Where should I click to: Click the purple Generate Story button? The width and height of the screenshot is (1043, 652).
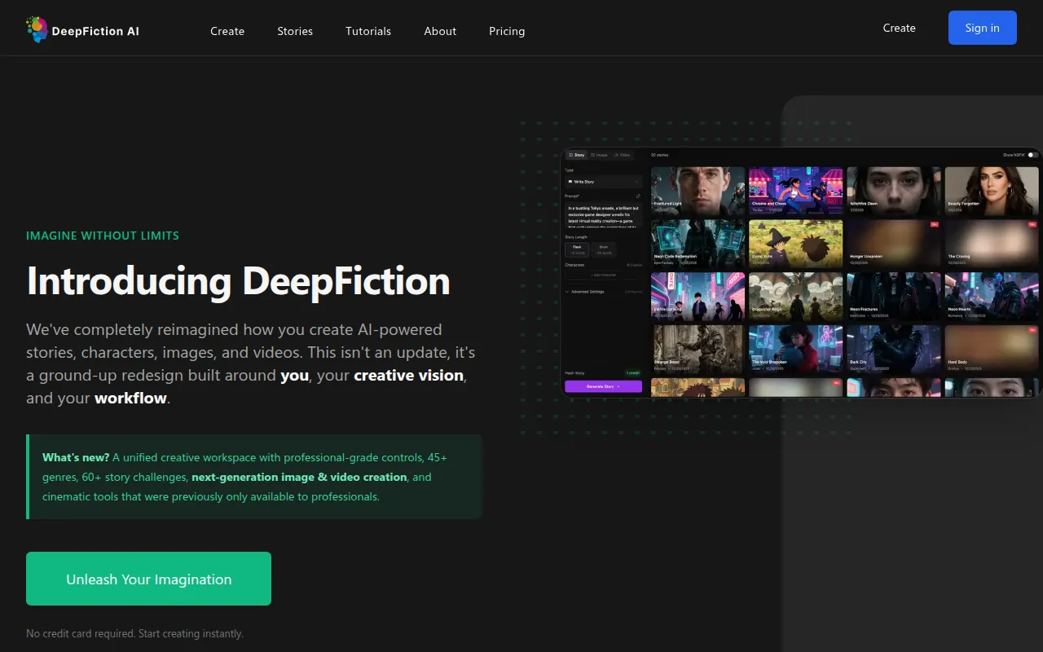603,386
